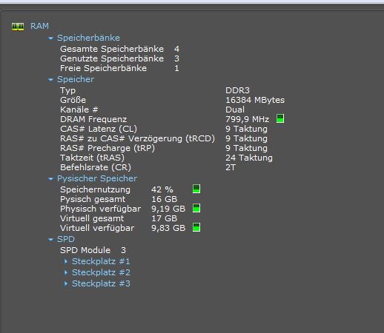
Task: Open Steckplatz #1 details
Action: 101,261
